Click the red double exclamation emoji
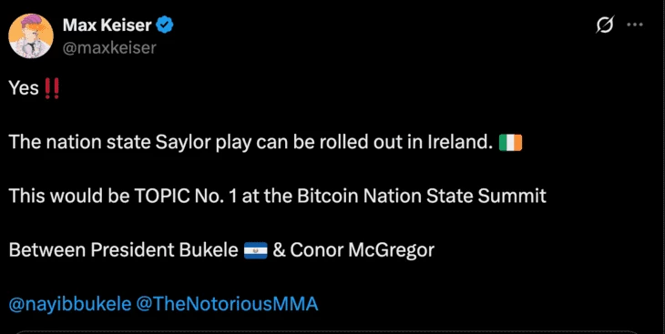The width and height of the screenshot is (665, 334). tap(52, 88)
